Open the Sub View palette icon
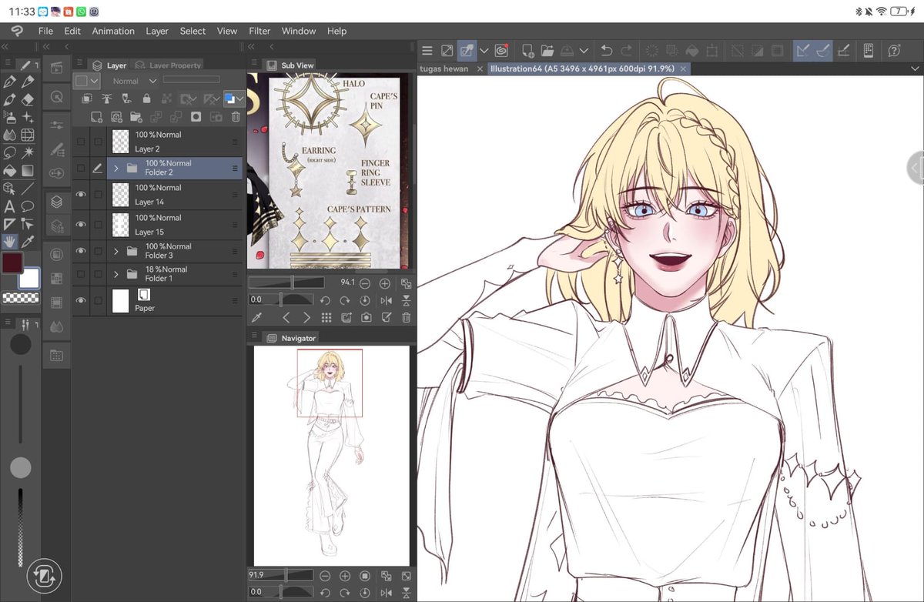Screen dimensions: 924x602 [x=271, y=65]
